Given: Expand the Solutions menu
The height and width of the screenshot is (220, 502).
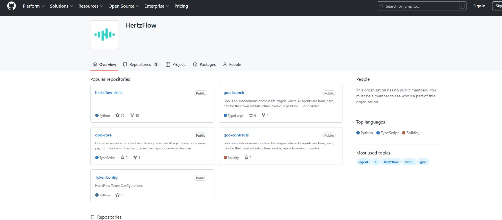Looking at the screenshot, I should (x=61, y=6).
